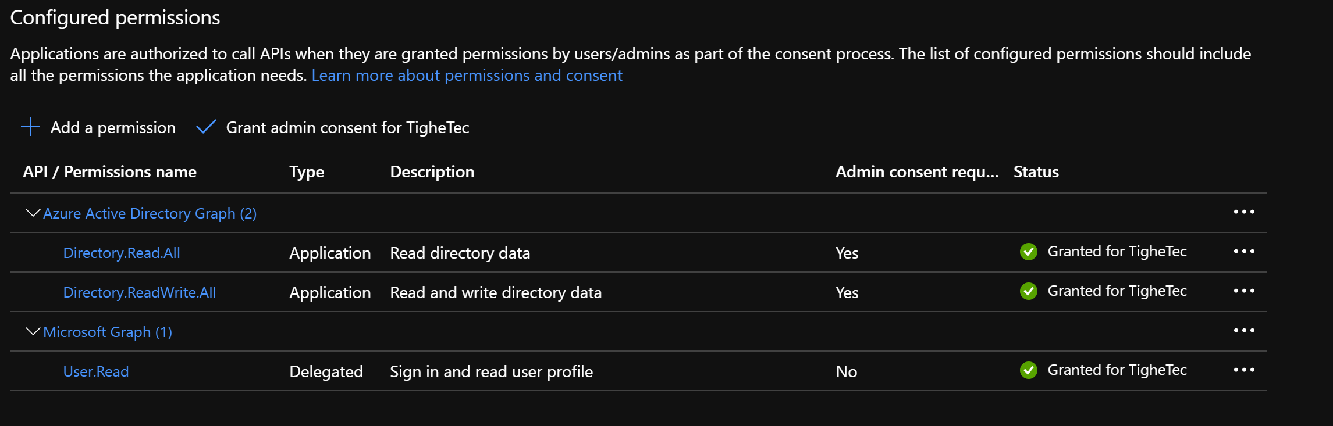
Task: Sort by API / Permissions name column
Action: (x=109, y=172)
